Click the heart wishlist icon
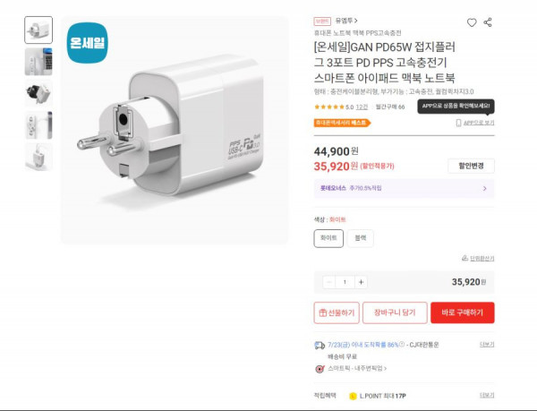The width and height of the screenshot is (537, 411). [472, 22]
